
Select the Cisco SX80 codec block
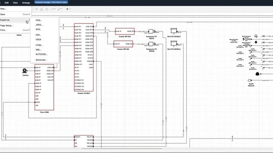(x=44, y=87)
